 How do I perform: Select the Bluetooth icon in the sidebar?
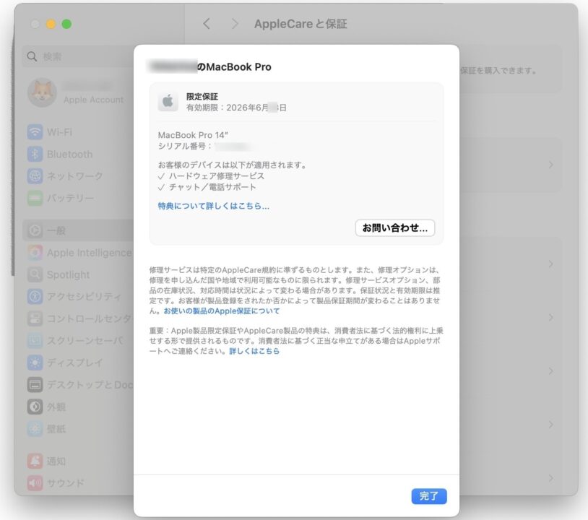(35, 154)
